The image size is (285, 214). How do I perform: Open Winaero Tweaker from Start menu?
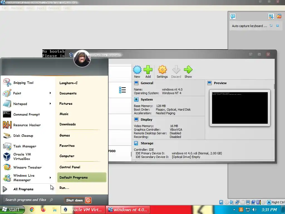pyautogui.click(x=28, y=167)
